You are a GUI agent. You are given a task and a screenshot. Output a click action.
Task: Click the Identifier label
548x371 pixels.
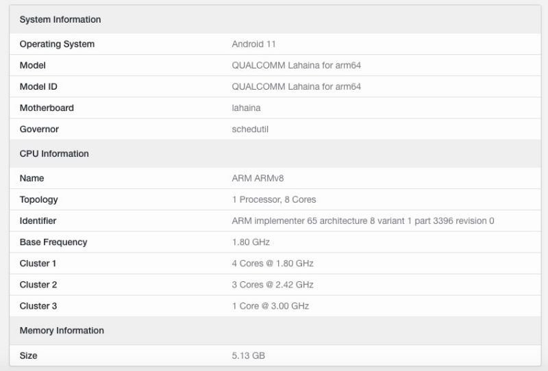coord(38,221)
